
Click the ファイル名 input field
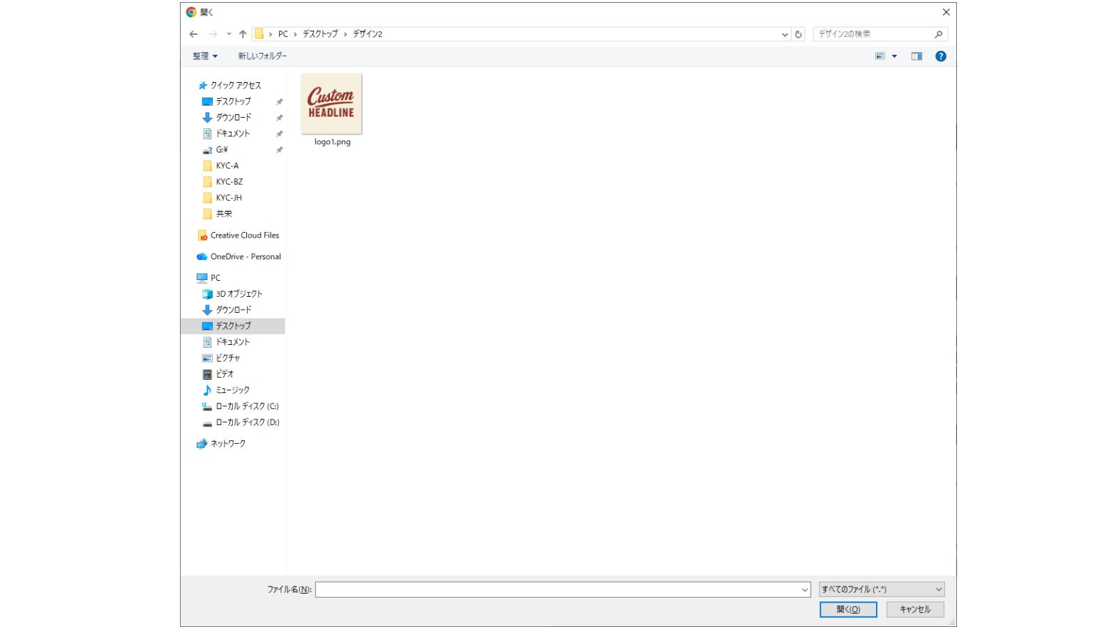pos(558,589)
